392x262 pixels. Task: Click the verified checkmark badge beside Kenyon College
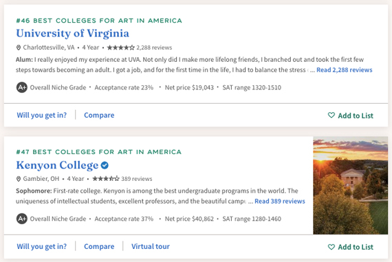pos(105,165)
